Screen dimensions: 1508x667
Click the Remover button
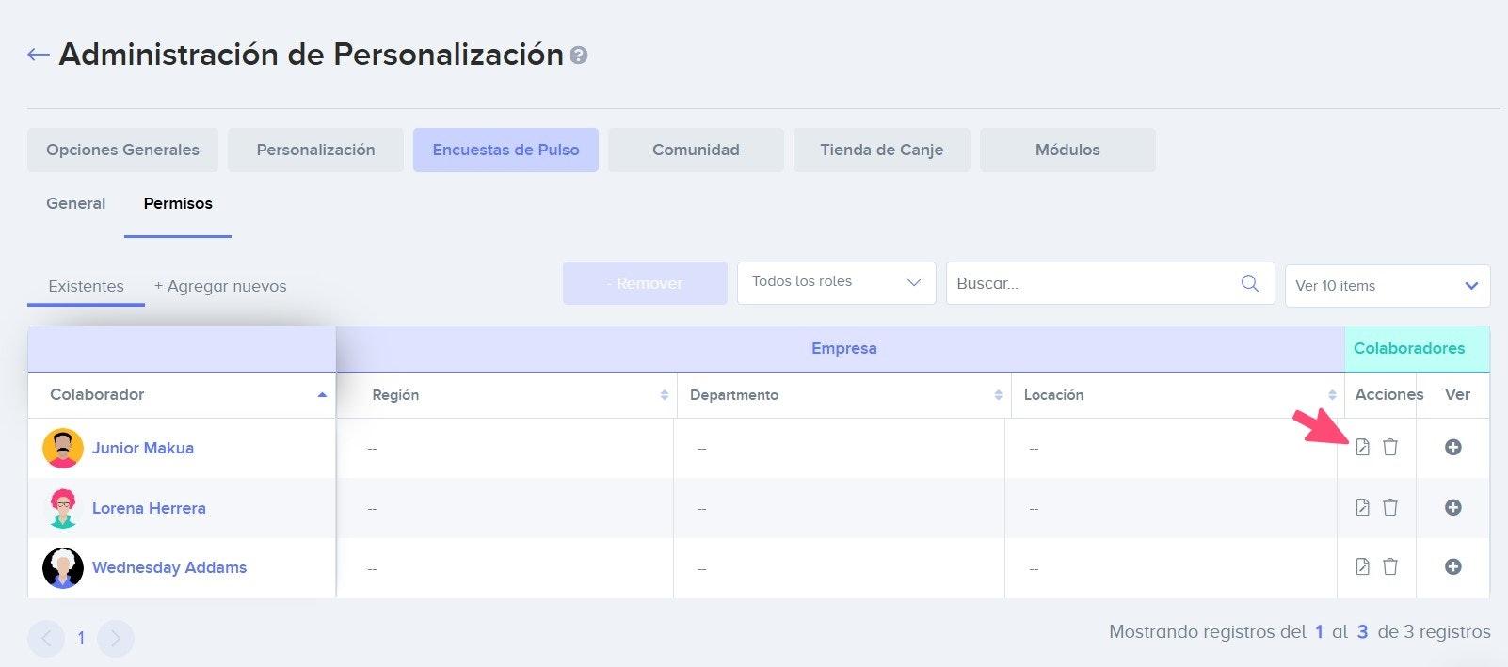point(645,283)
